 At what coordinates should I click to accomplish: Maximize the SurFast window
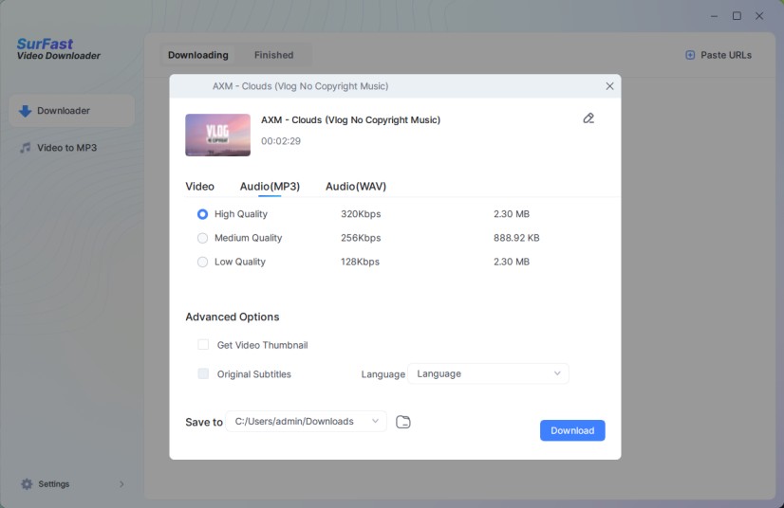point(737,16)
